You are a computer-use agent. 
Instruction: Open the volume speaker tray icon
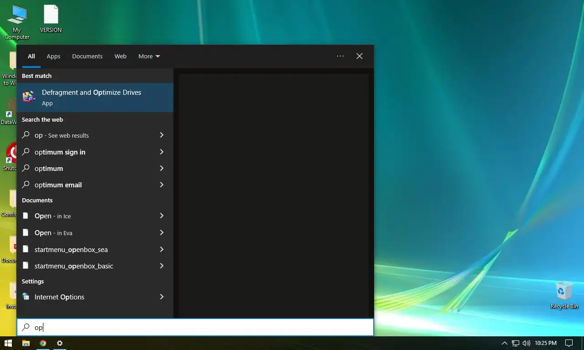(x=527, y=343)
